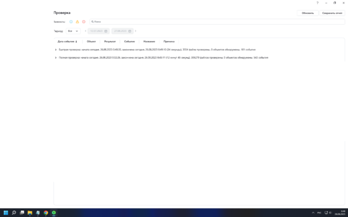The image size is (348, 217).
Task: Close the report window
Action: [343, 3]
